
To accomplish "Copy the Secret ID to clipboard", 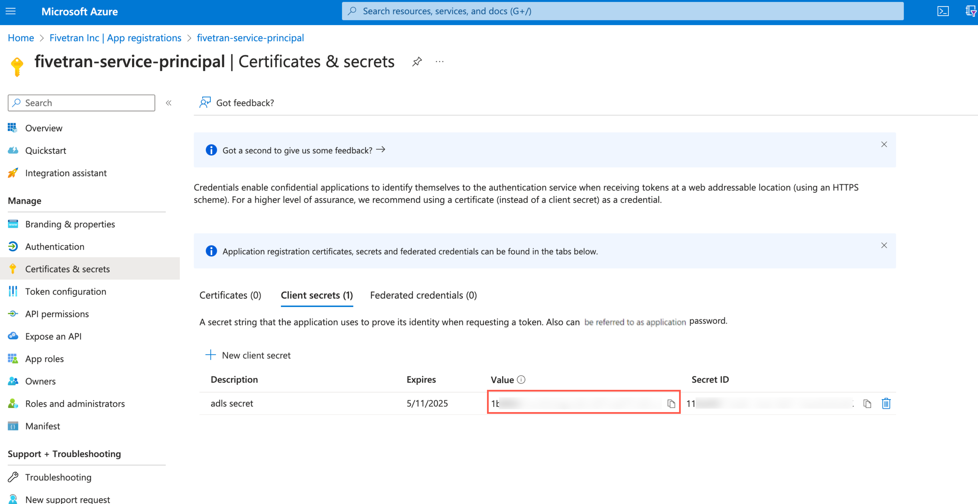I will tap(867, 403).
